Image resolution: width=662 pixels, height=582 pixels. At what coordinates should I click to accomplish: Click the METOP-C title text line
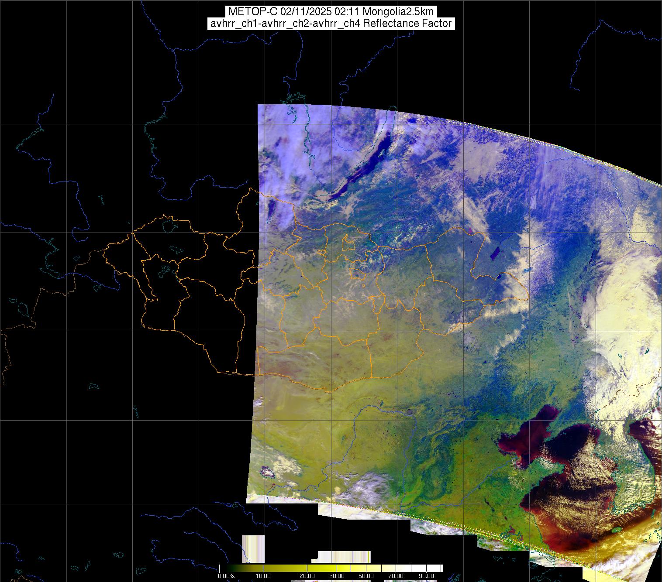click(331, 11)
